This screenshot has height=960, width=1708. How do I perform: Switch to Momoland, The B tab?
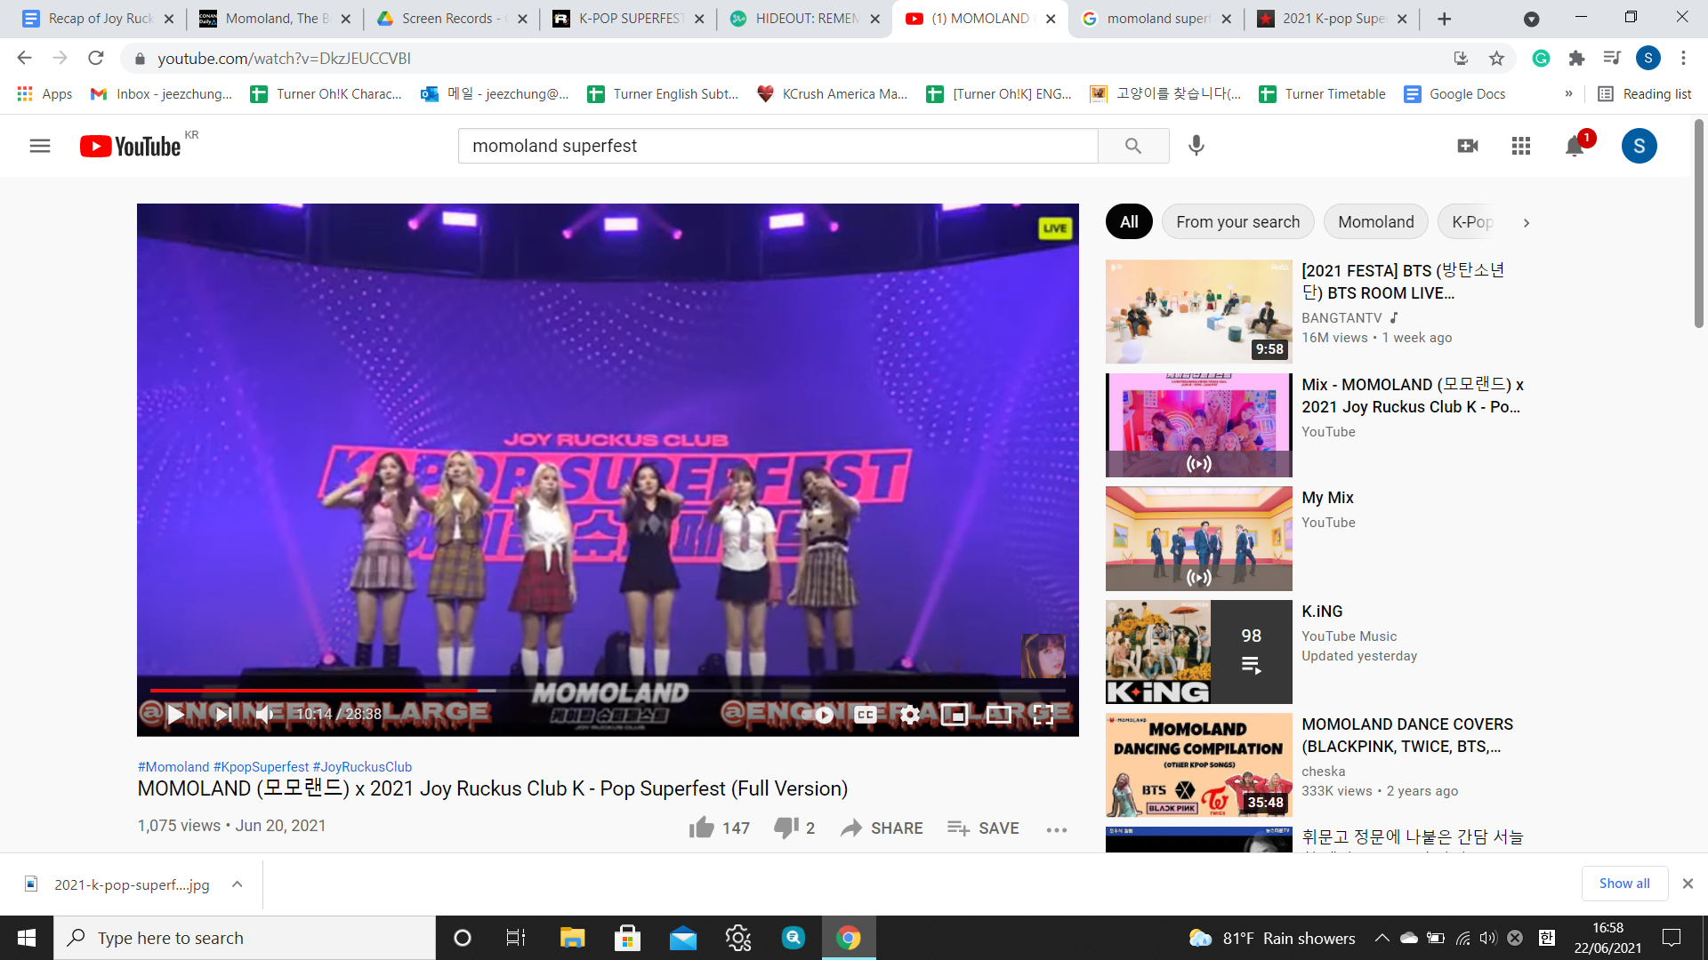point(274,19)
